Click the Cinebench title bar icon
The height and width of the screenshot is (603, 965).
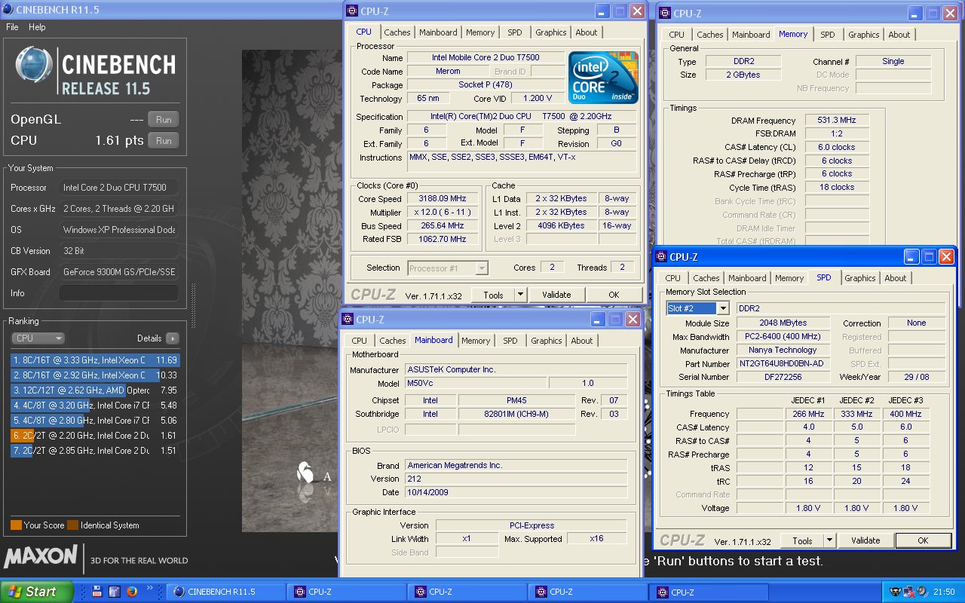click(8, 10)
